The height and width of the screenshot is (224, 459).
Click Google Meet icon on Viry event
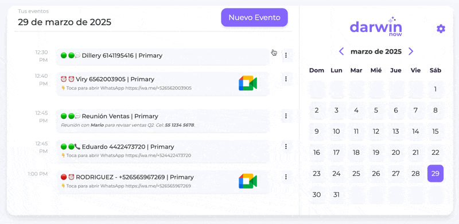pos(248,83)
